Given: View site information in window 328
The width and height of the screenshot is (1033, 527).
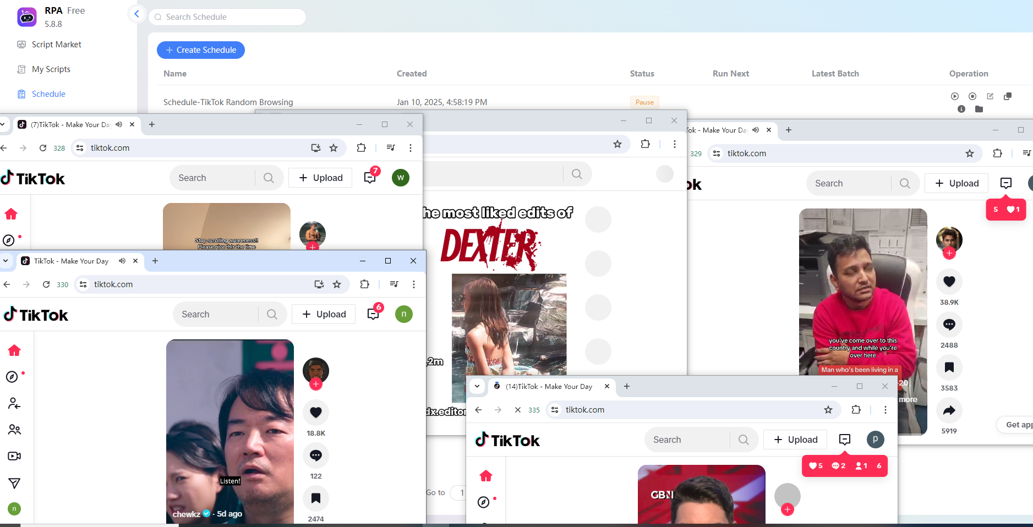Looking at the screenshot, I should click(x=80, y=148).
